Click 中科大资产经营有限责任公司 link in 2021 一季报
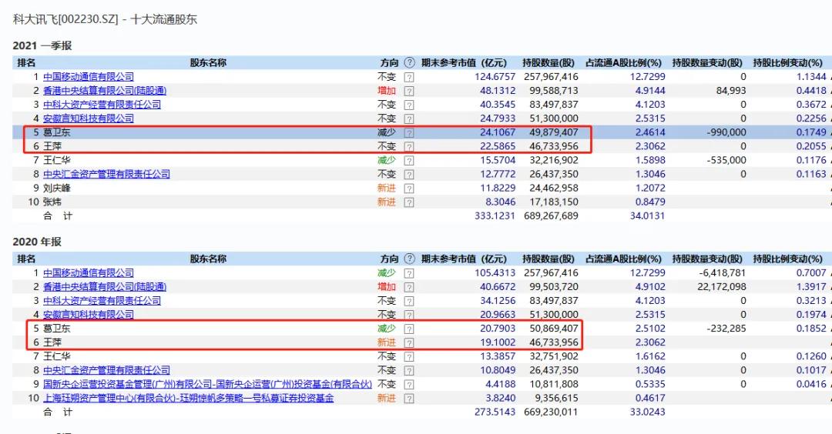The width and height of the screenshot is (832, 434). tap(102, 105)
